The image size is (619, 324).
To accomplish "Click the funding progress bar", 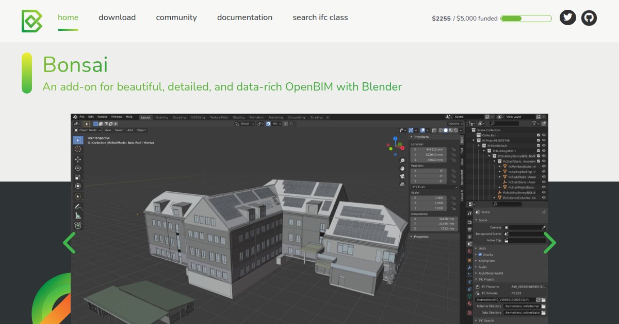I will [x=526, y=19].
